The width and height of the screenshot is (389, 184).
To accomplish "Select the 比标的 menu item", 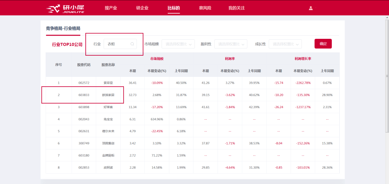I will coord(174,8).
